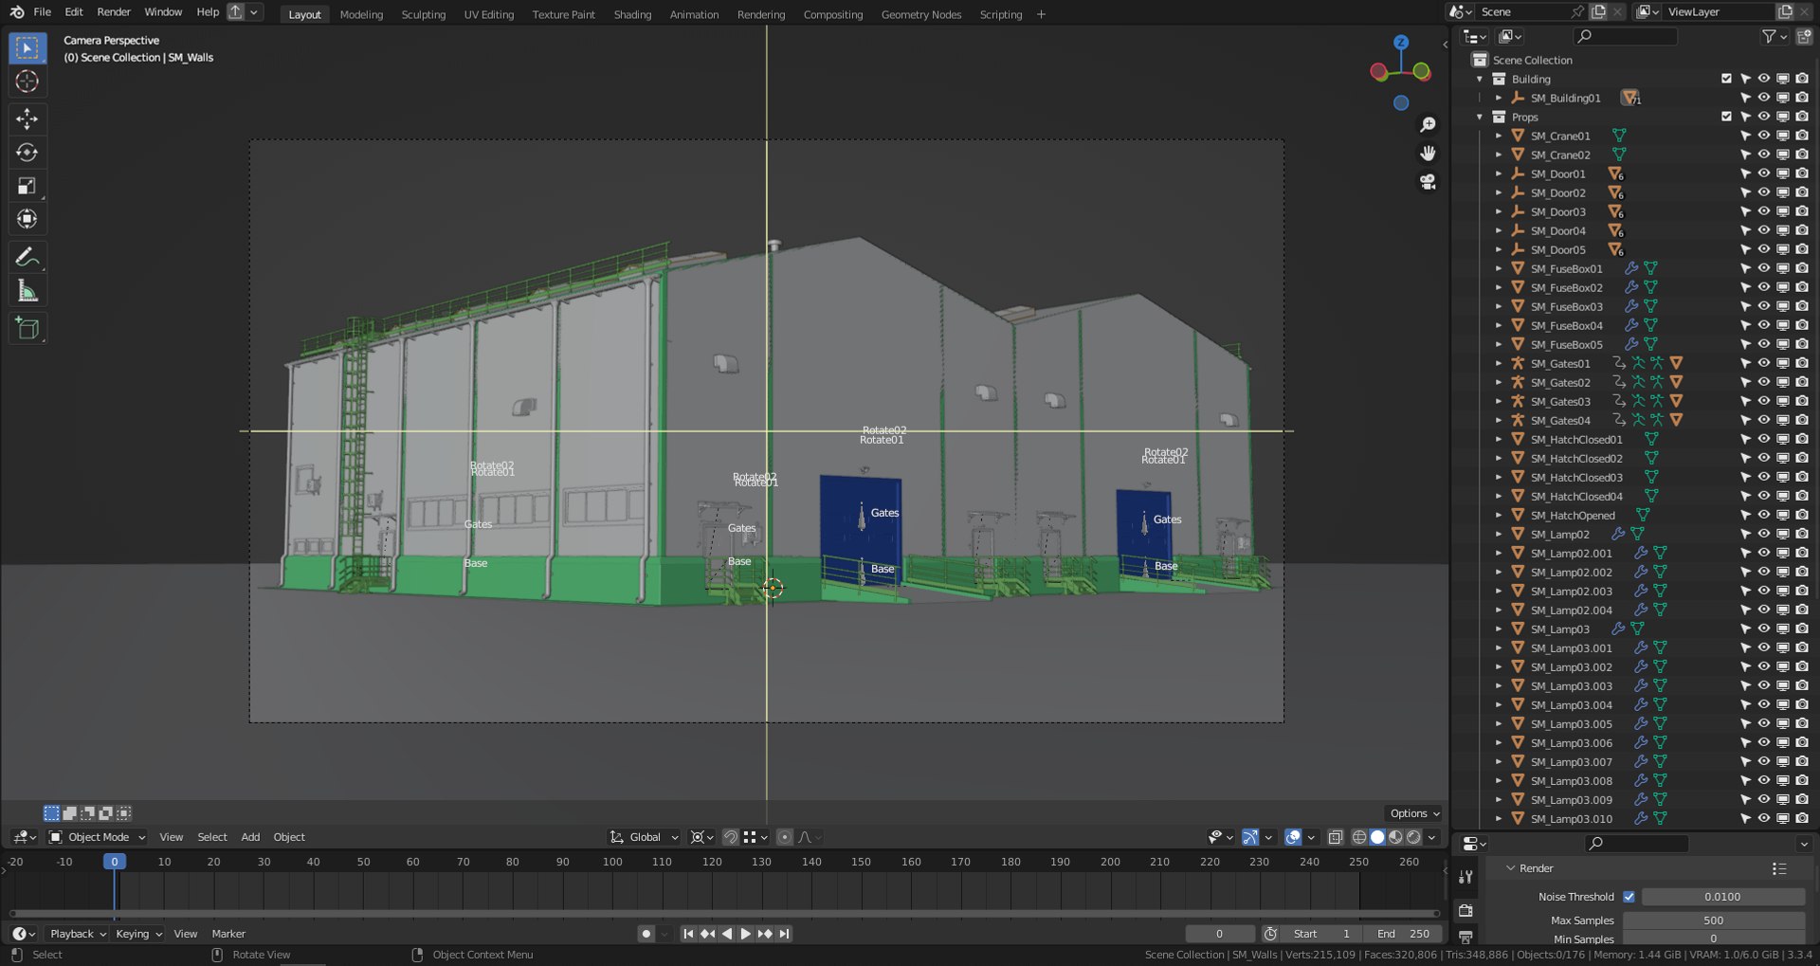
Task: Open the viewport Options dropdown
Action: pos(1415,813)
